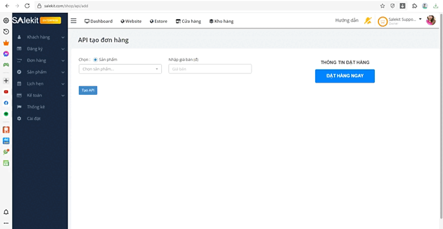This screenshot has height=229, width=443.
Task: Expand the Kế toán sidebar menu
Action: (40, 95)
